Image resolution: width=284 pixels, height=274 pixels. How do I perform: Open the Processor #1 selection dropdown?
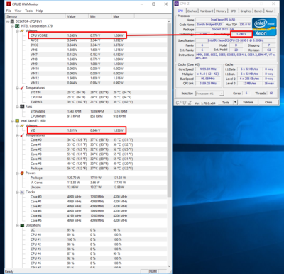click(x=209, y=93)
